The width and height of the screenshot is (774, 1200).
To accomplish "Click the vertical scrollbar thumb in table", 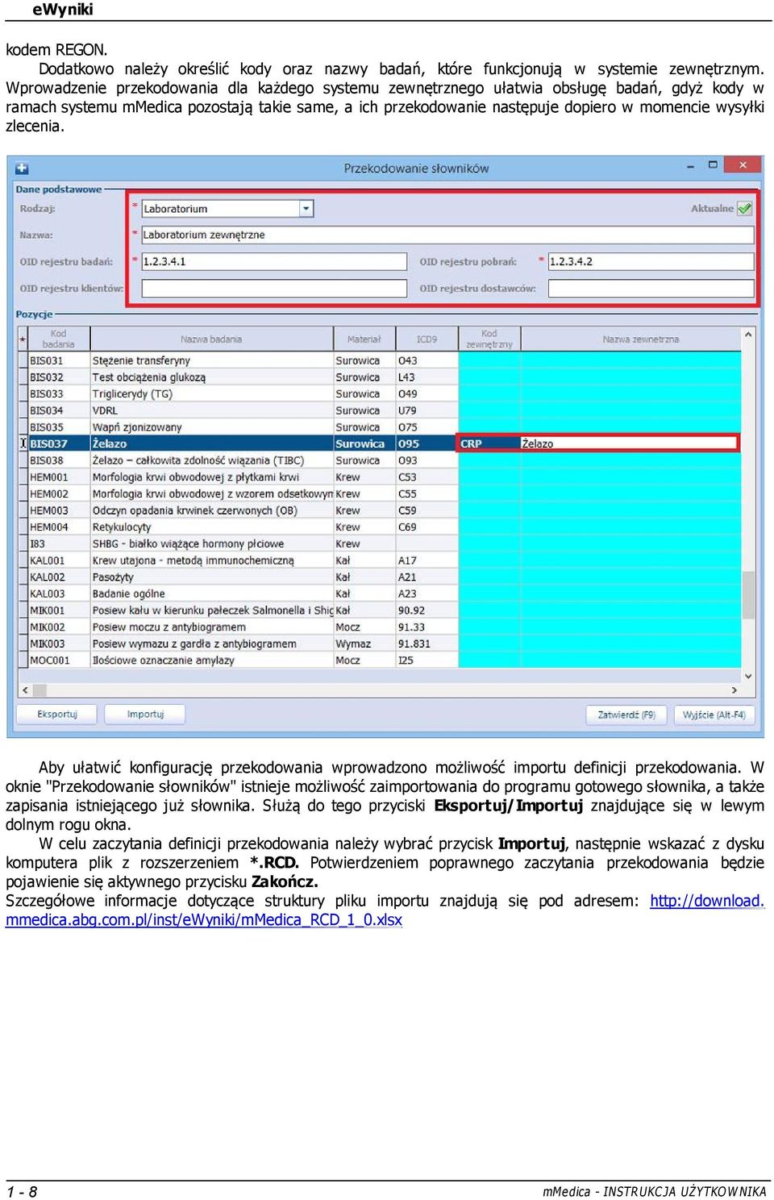I will (x=748, y=595).
